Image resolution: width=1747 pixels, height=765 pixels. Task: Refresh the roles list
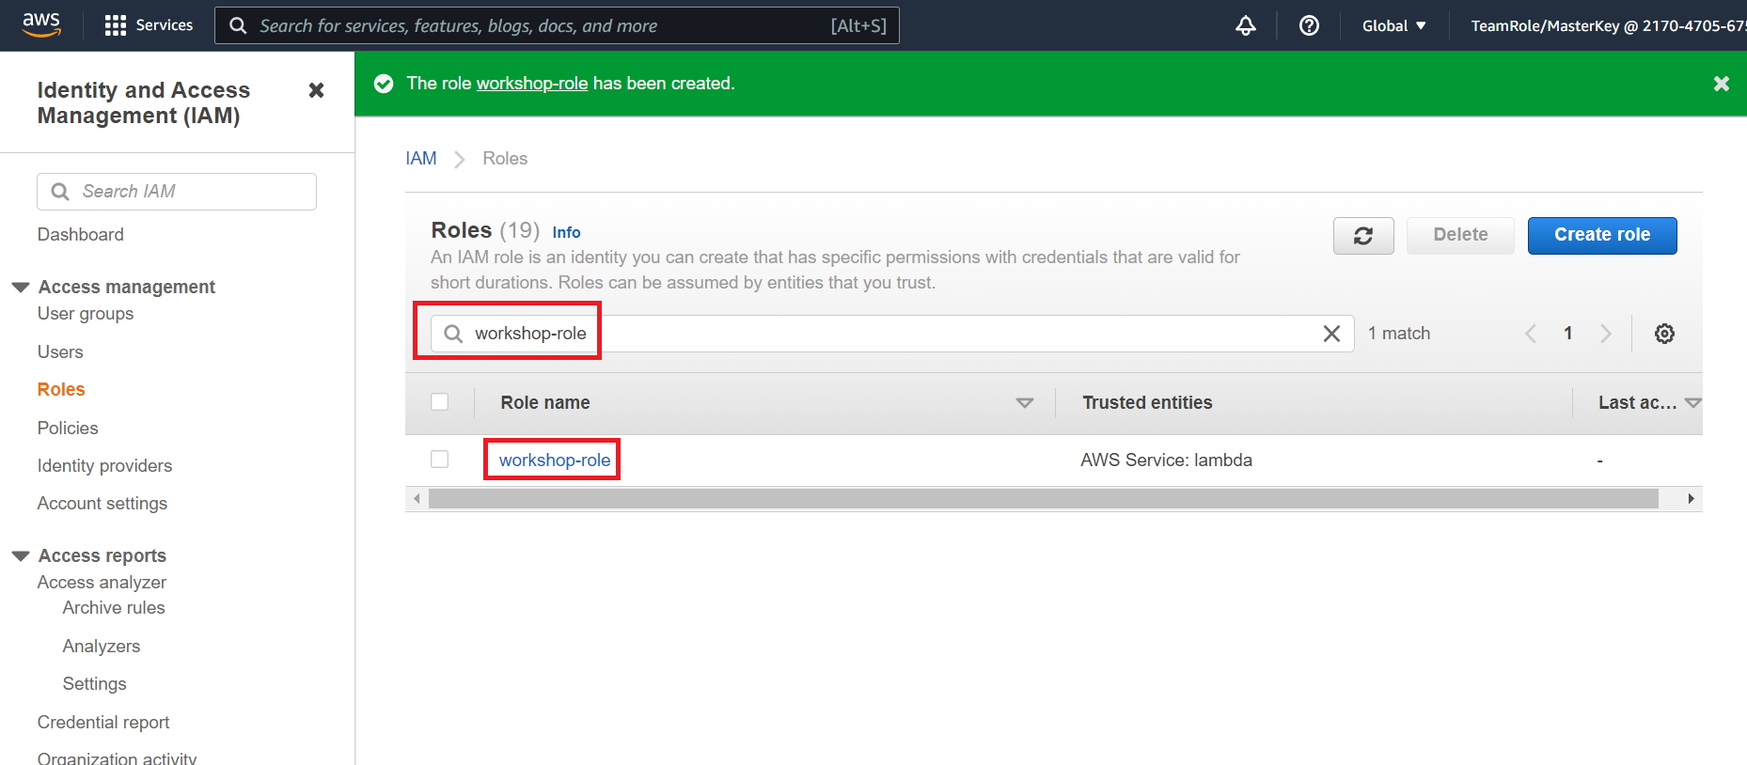(x=1363, y=236)
